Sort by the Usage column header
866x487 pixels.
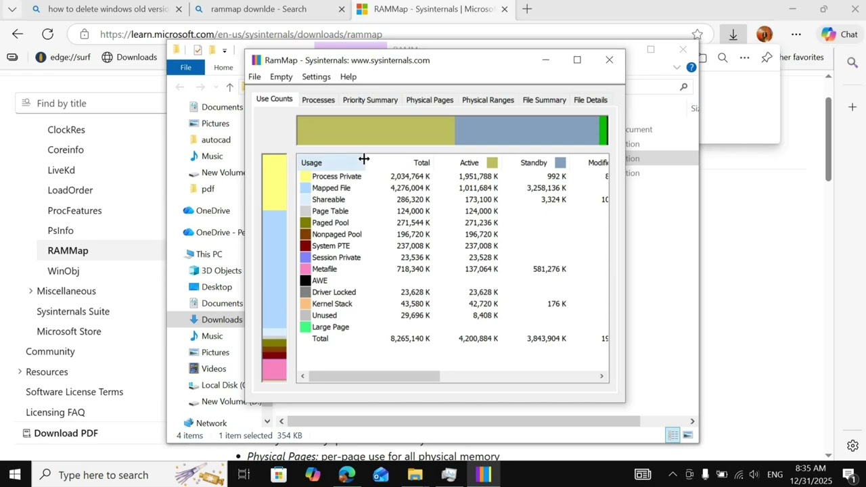point(332,163)
